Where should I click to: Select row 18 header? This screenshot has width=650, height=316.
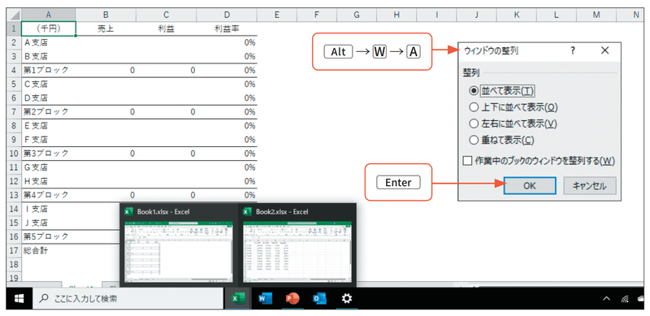tap(14, 264)
